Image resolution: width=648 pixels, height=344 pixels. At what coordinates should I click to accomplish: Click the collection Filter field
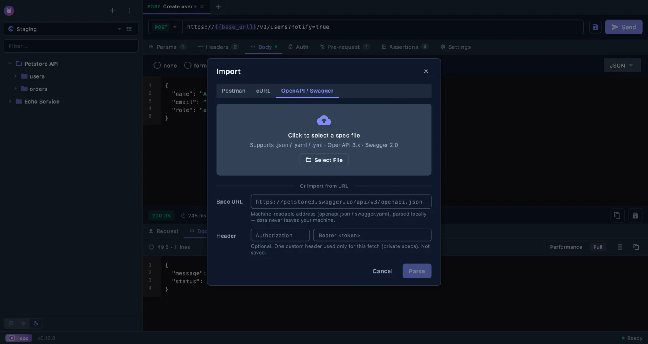tap(71, 46)
